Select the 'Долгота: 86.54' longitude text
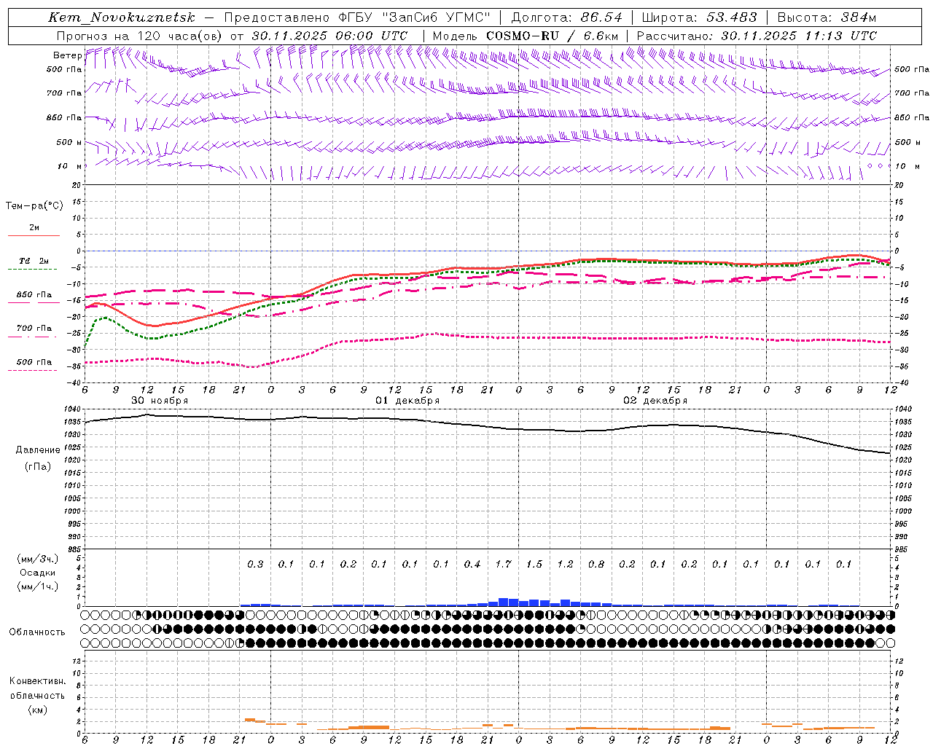 (x=567, y=17)
